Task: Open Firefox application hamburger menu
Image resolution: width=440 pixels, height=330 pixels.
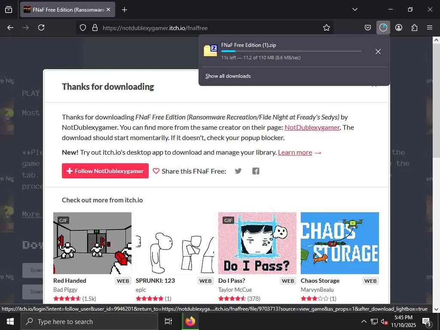Action: [x=430, y=27]
